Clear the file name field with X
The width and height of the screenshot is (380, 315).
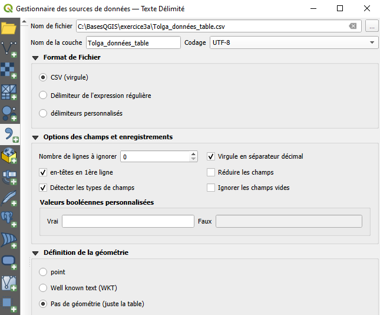[x=353, y=27]
